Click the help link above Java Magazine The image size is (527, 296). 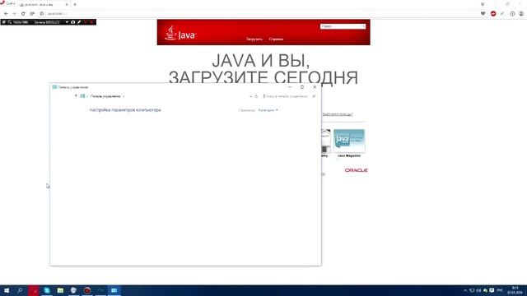click(x=337, y=114)
